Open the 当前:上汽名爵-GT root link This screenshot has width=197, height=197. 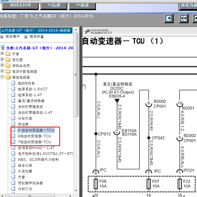(x=39, y=48)
